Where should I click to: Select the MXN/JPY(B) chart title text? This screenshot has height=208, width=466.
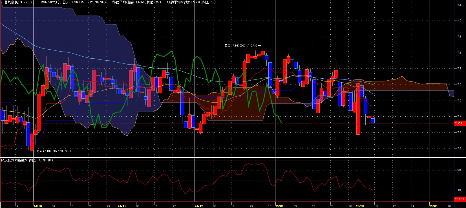(74, 2)
